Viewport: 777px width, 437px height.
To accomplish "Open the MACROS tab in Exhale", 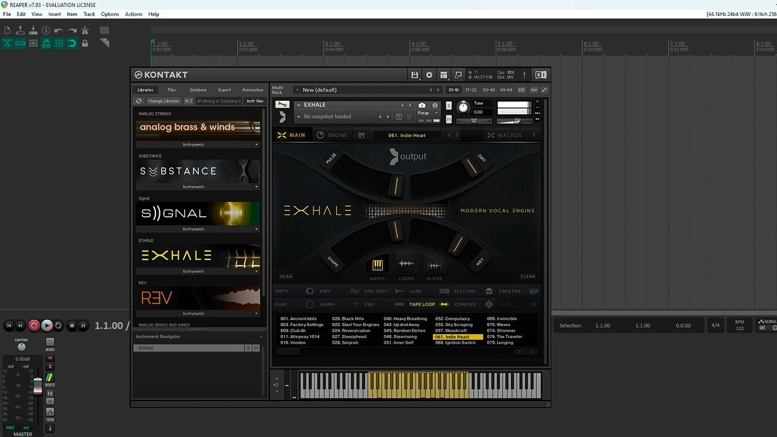I will 505,135.
